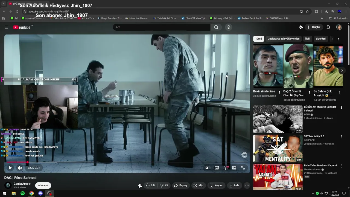Click the search magnifier button

216,27
